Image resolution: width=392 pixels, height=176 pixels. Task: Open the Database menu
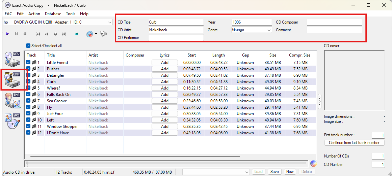pos(53,14)
